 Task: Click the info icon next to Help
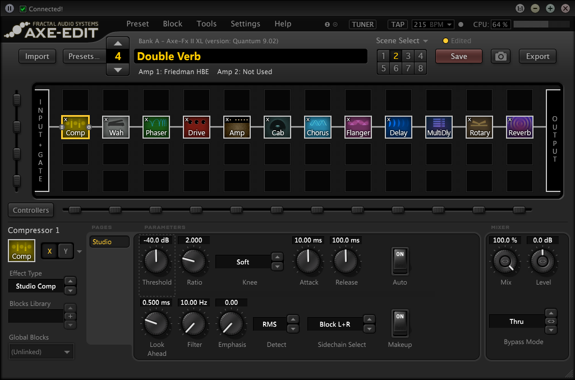pyautogui.click(x=327, y=25)
